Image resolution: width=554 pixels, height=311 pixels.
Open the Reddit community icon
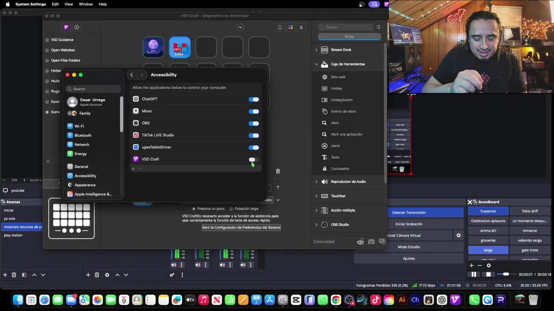[361, 241]
